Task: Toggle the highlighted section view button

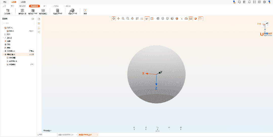Action: (191, 18)
